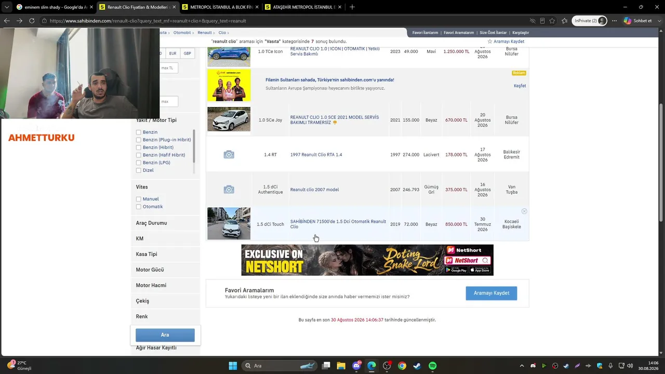Add page to favorites with star icon
Viewport: 665px width, 374px height.
pos(552,21)
